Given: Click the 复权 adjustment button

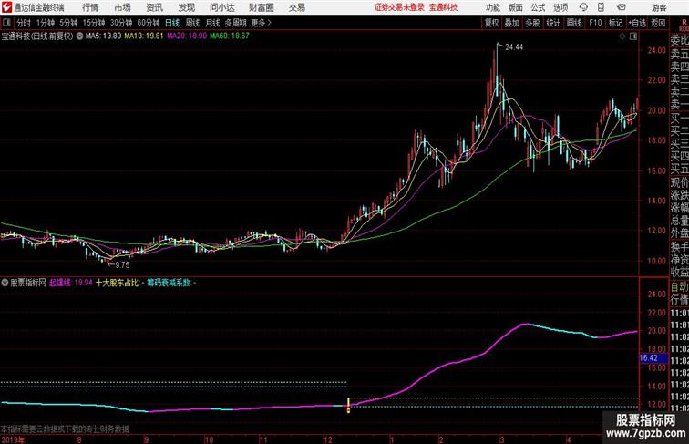Looking at the screenshot, I should (x=491, y=23).
